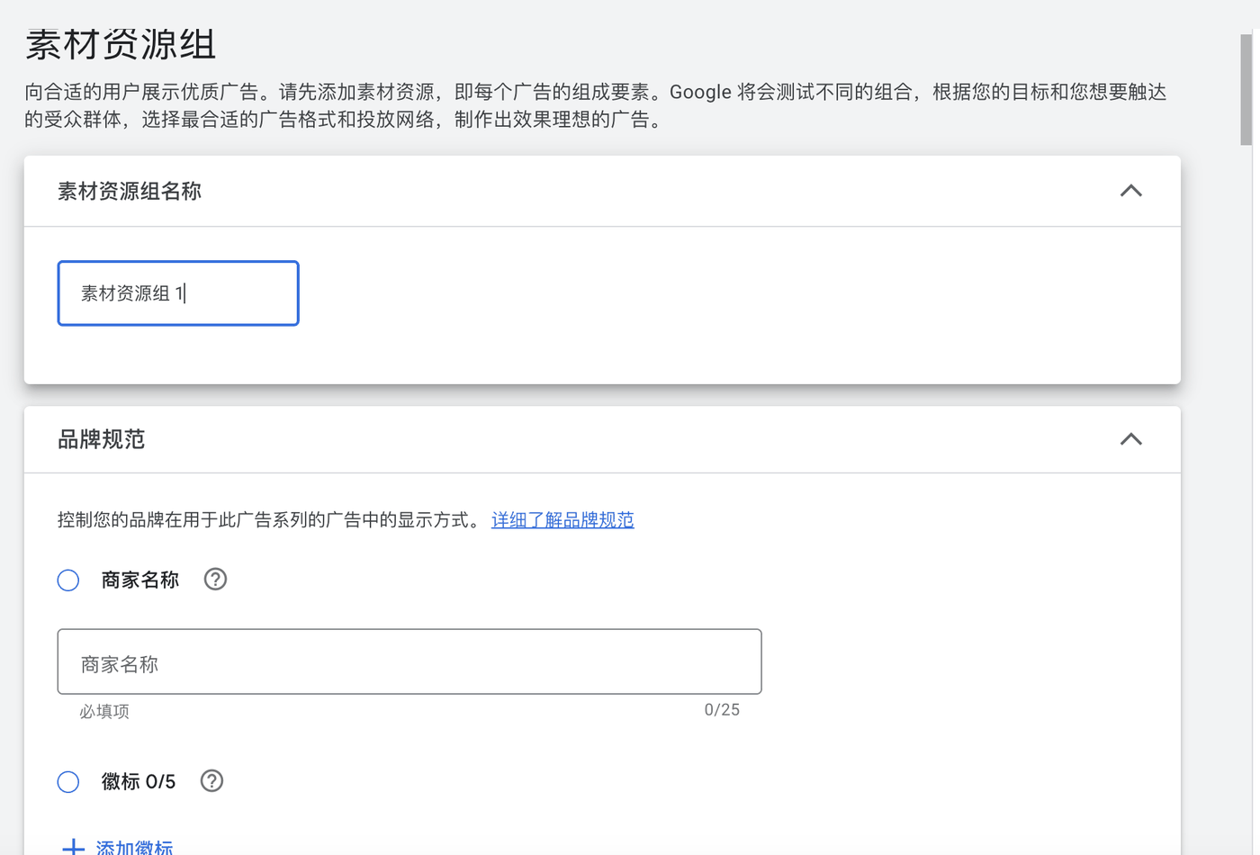Collapse the 品牌规范 section chevron
Viewport: 1260px width, 855px height.
click(x=1130, y=439)
